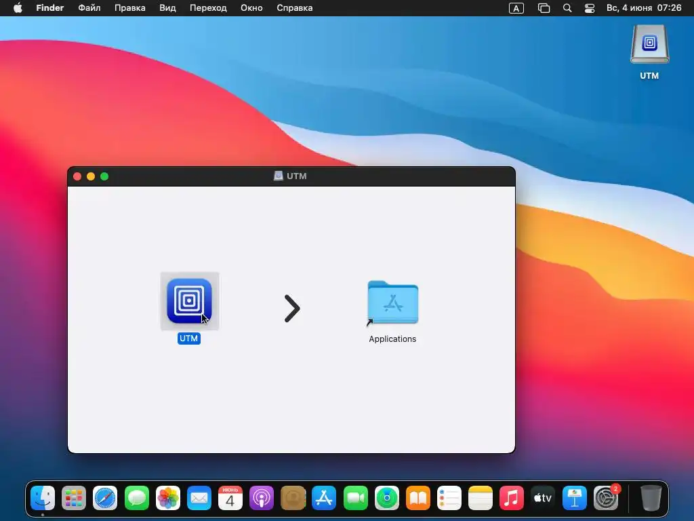Open Find My from the Dock
Viewport: 694px width, 521px height.
click(387, 498)
